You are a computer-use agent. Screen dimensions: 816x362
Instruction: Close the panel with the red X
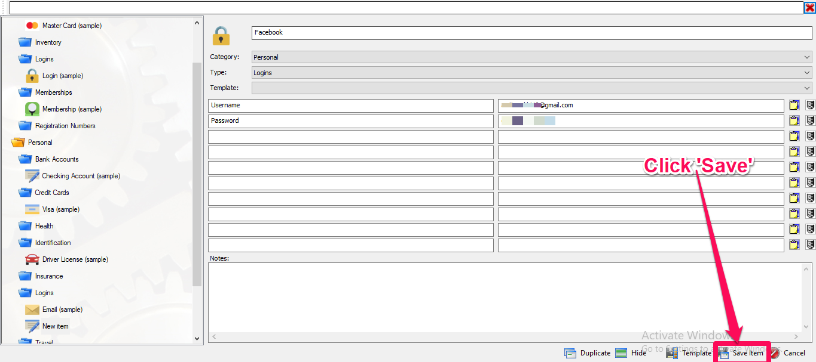pyautogui.click(x=809, y=8)
